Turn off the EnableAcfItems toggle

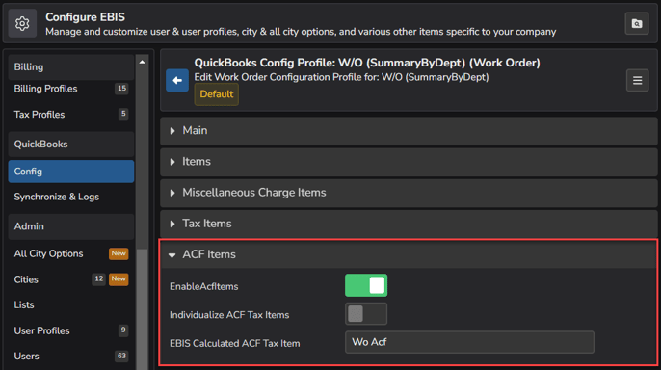(366, 285)
